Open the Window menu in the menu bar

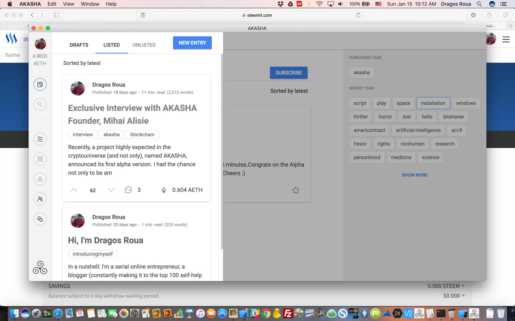tap(90, 4)
